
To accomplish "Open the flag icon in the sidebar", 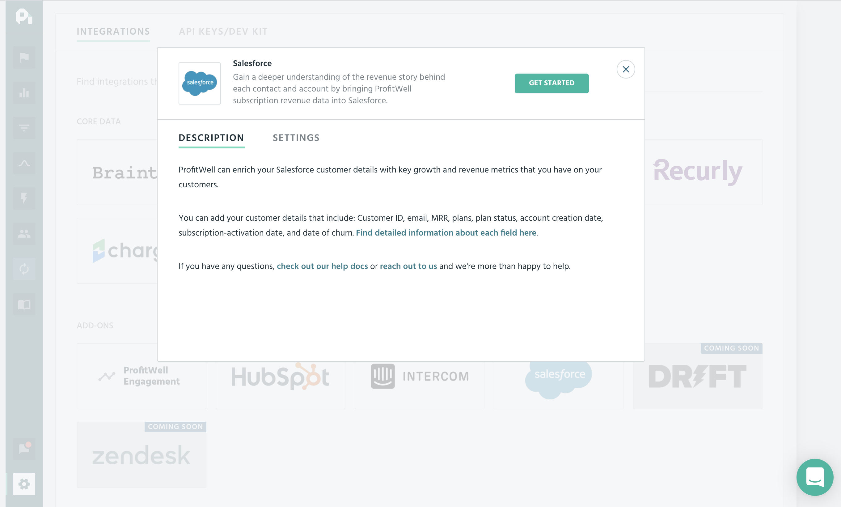I will pyautogui.click(x=24, y=58).
